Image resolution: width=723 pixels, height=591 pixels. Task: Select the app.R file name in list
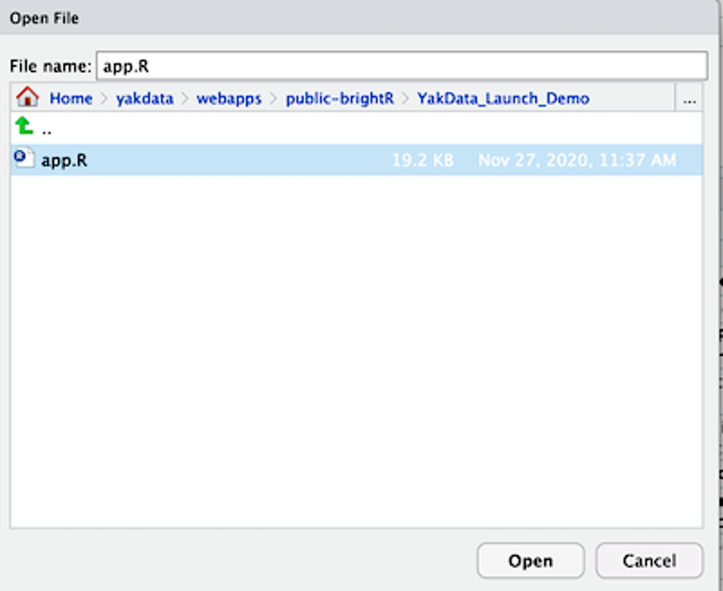tap(64, 160)
